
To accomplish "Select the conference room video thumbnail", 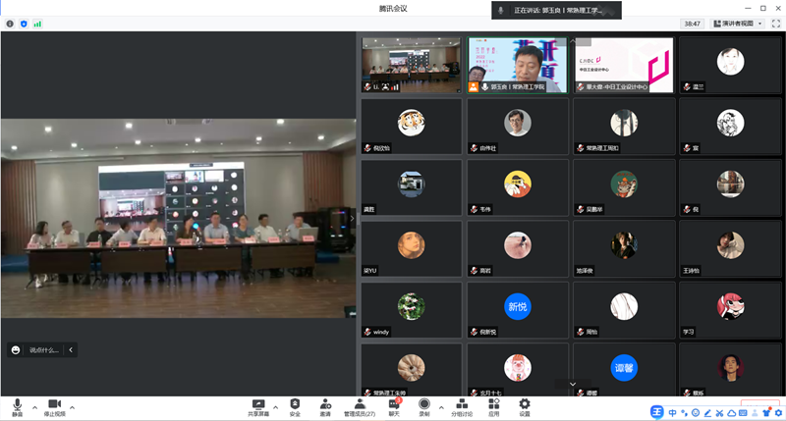I will 411,65.
